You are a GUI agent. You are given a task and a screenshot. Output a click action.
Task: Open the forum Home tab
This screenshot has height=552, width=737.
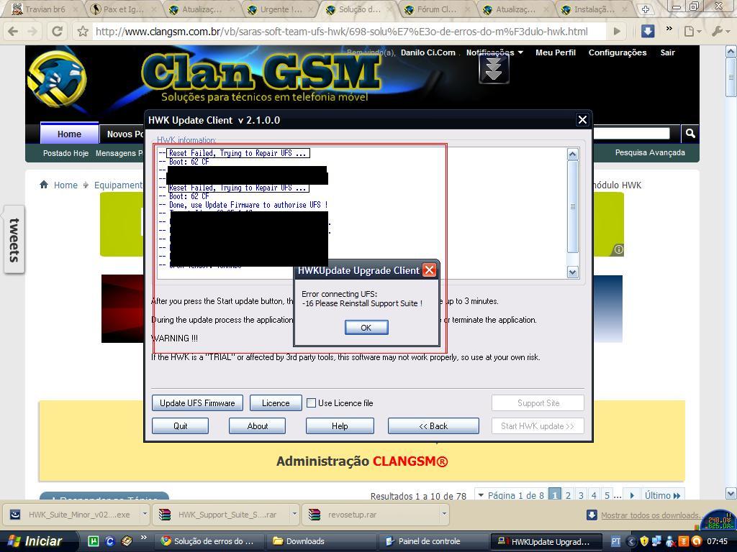(x=70, y=134)
